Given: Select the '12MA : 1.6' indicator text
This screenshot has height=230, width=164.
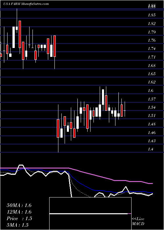Looking at the screenshot, I should 19,212.
